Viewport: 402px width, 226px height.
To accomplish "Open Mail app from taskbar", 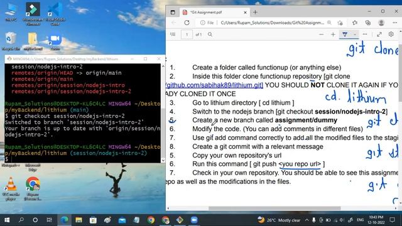I will click(x=122, y=220).
